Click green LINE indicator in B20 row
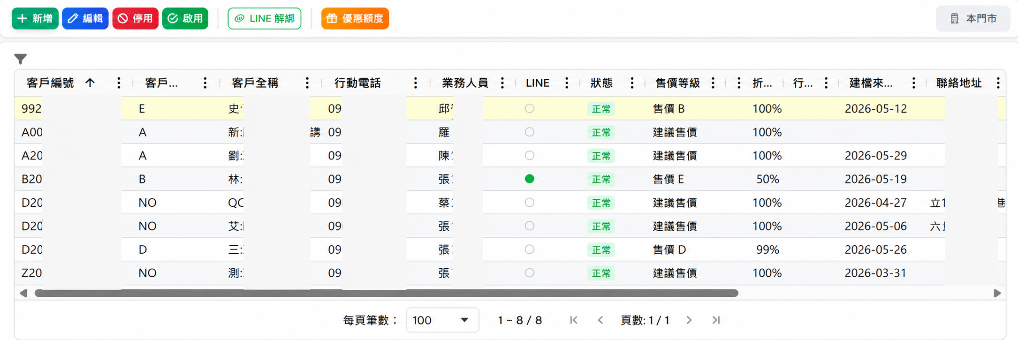1018x340 pixels. pos(530,179)
